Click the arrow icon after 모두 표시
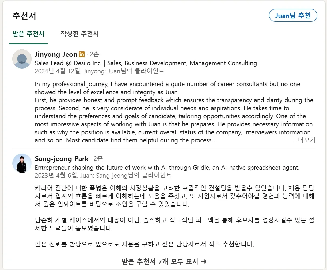 204,261
